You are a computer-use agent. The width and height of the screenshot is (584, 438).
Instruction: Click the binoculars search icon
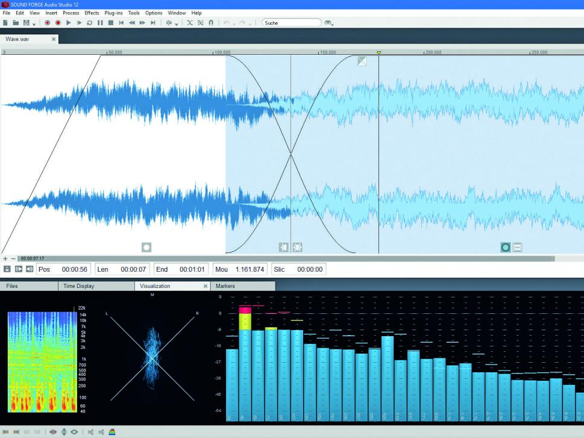(x=328, y=23)
